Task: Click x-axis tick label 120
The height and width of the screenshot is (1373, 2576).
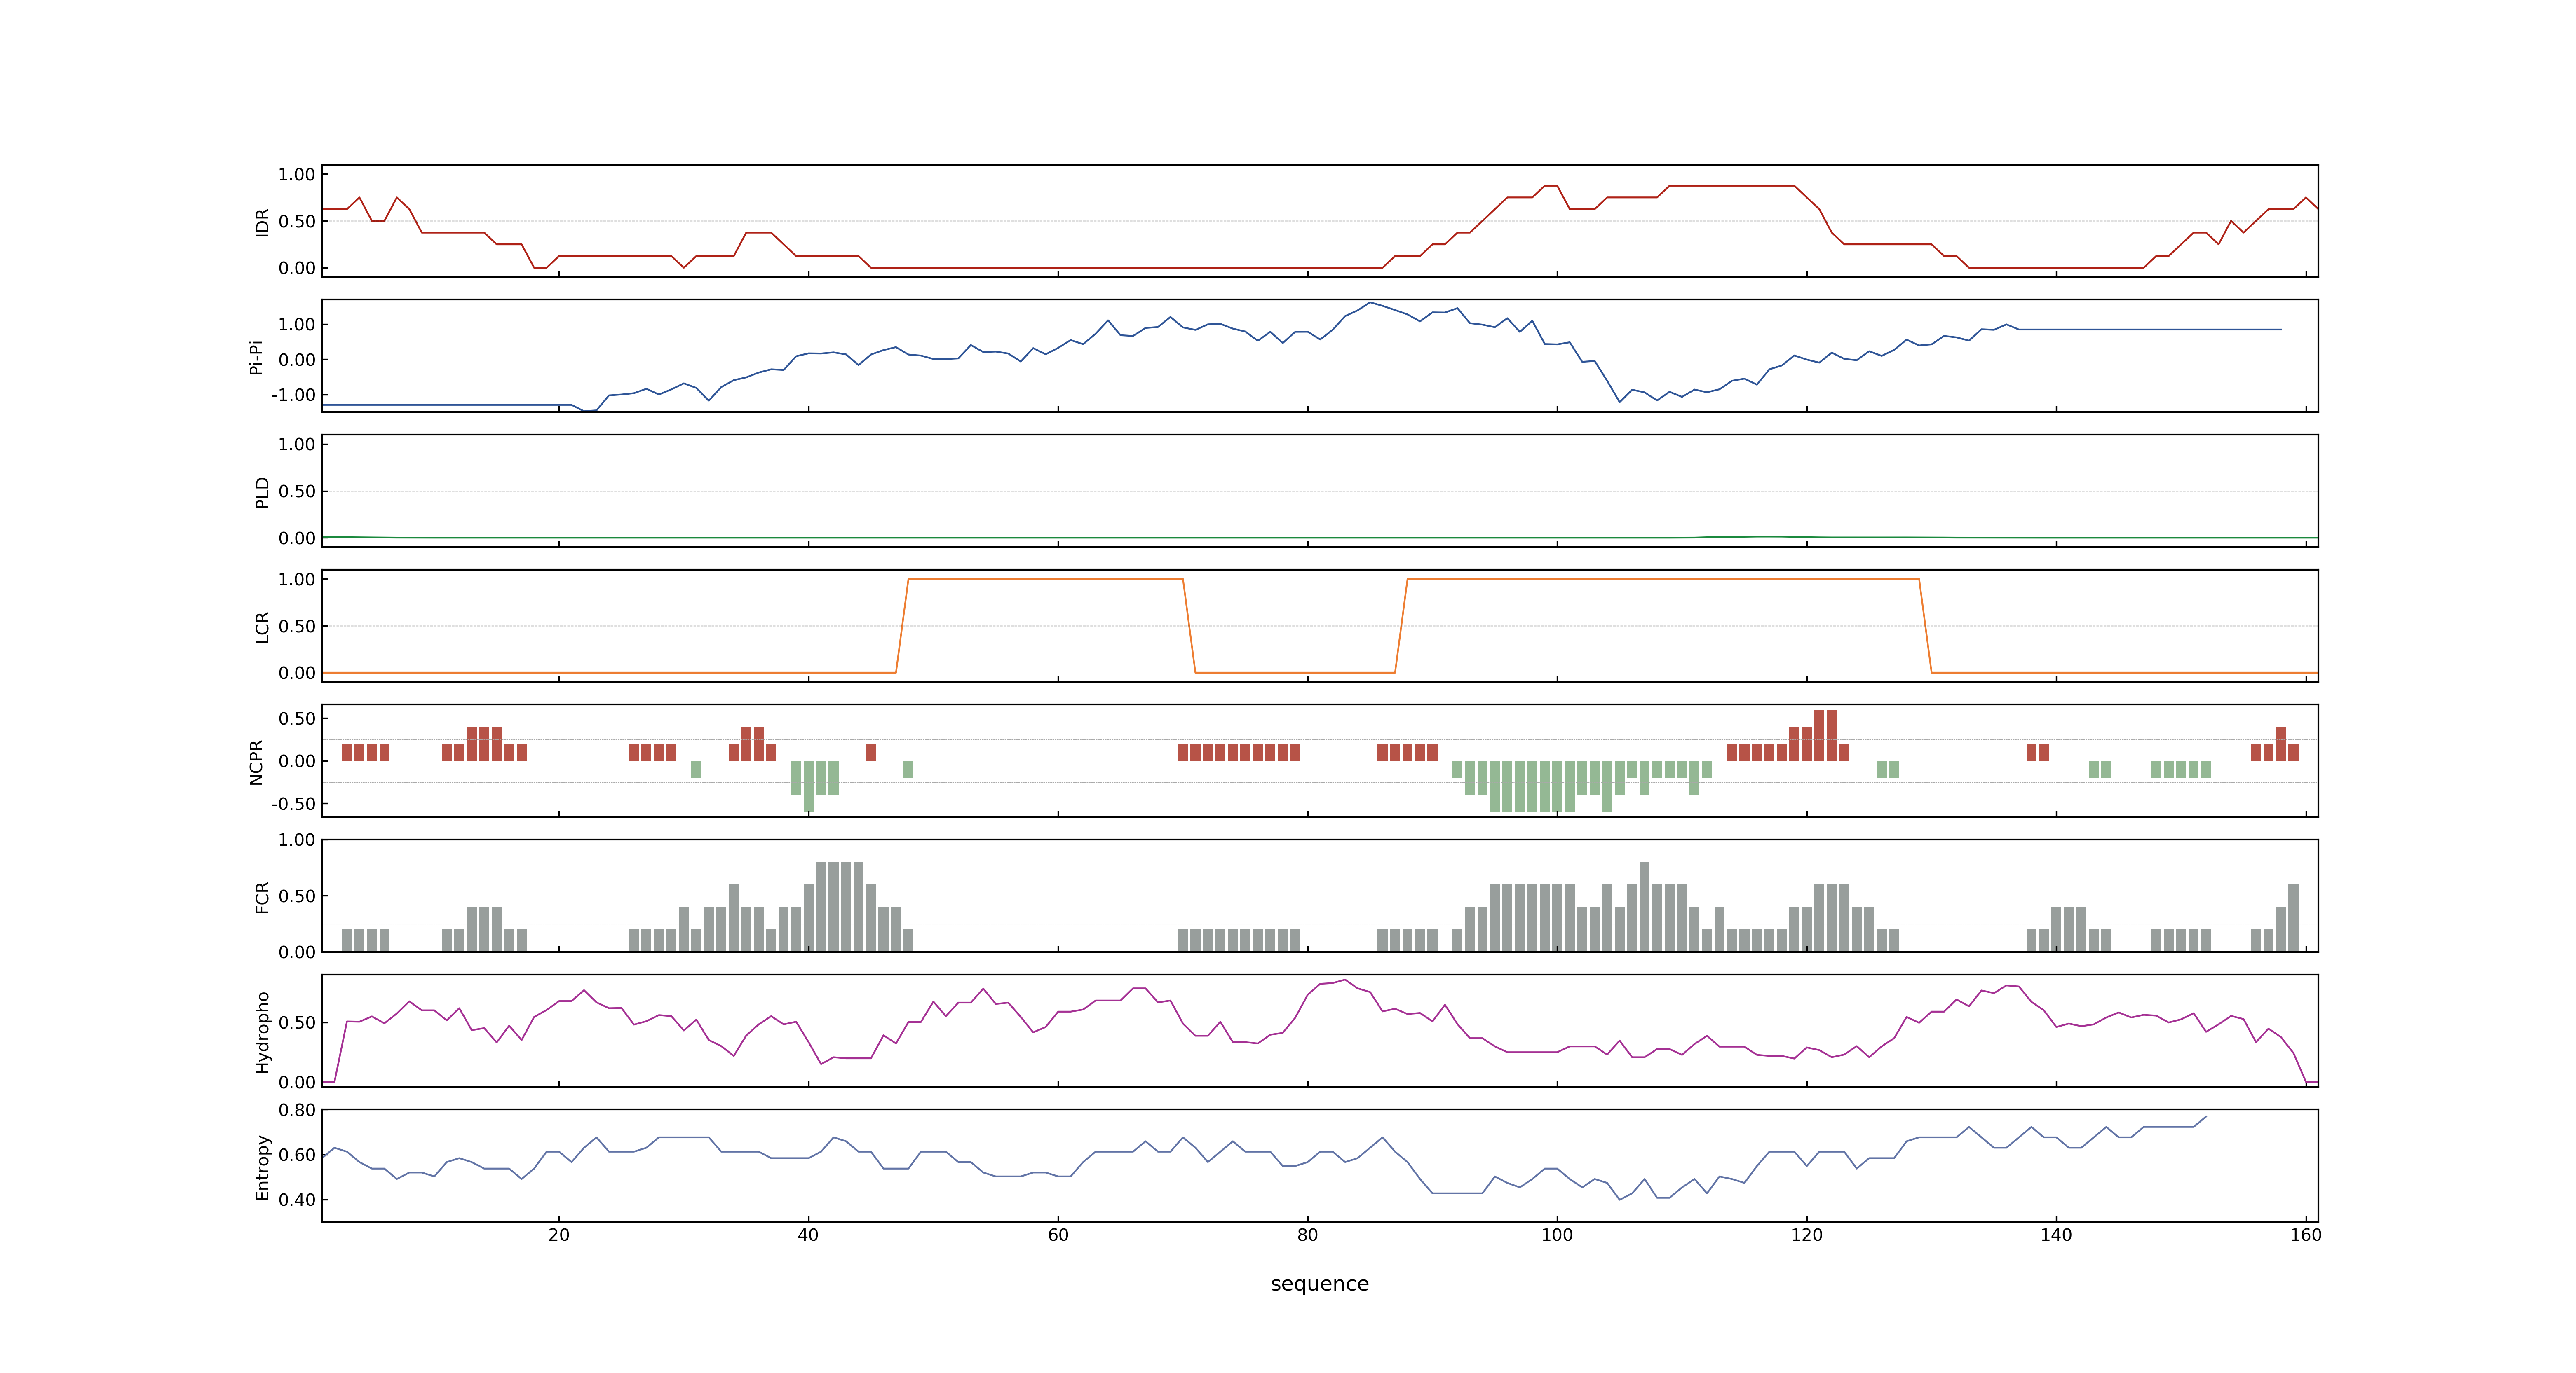Action: (1806, 1235)
